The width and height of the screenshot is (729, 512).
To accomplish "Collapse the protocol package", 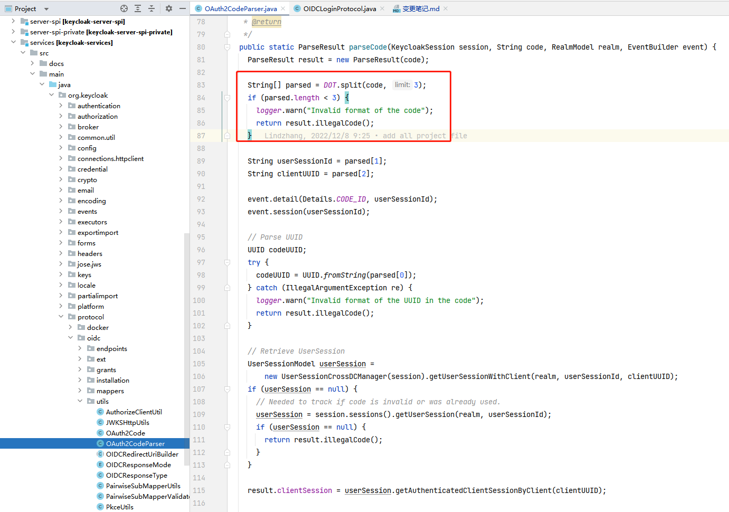I will 61,317.
